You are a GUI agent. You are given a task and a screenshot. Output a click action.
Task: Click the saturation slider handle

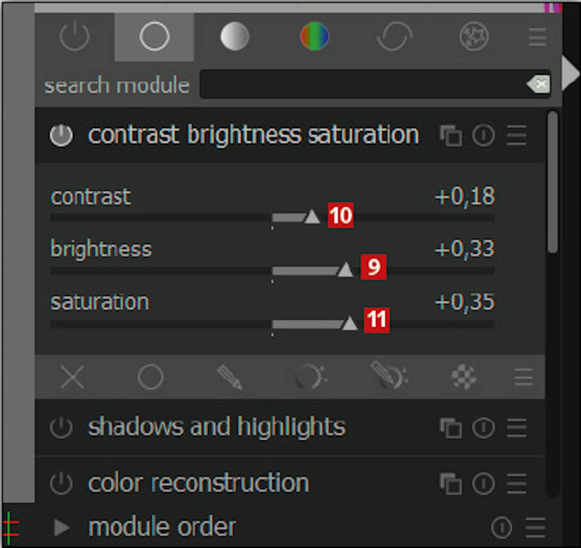click(350, 324)
